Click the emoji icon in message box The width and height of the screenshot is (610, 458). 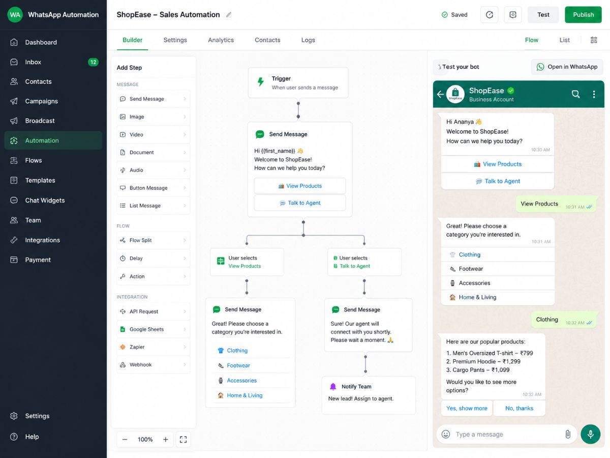(446, 434)
